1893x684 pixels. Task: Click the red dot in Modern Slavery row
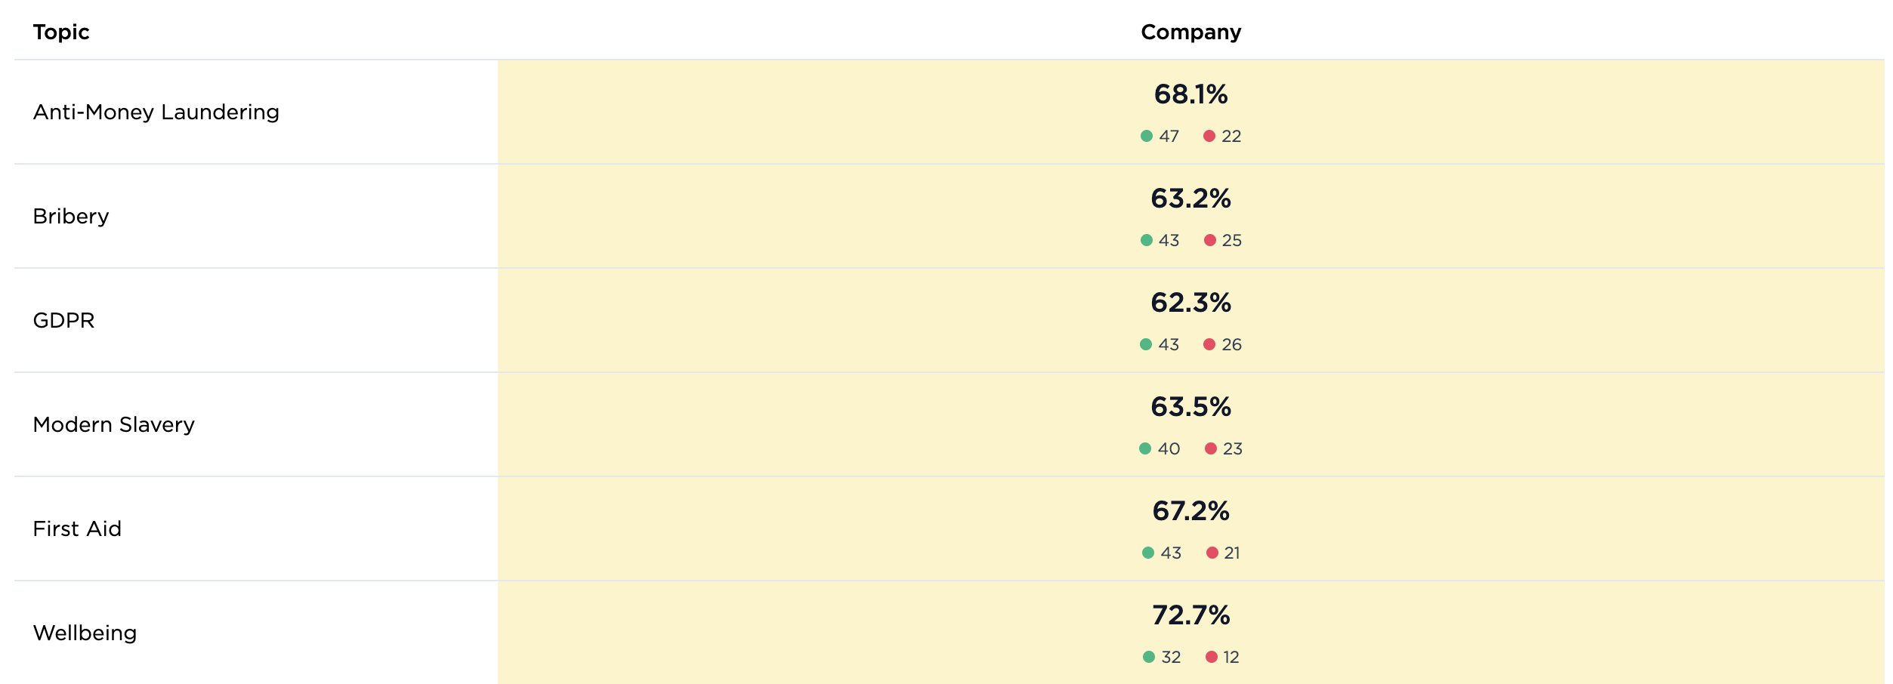pyautogui.click(x=1210, y=448)
